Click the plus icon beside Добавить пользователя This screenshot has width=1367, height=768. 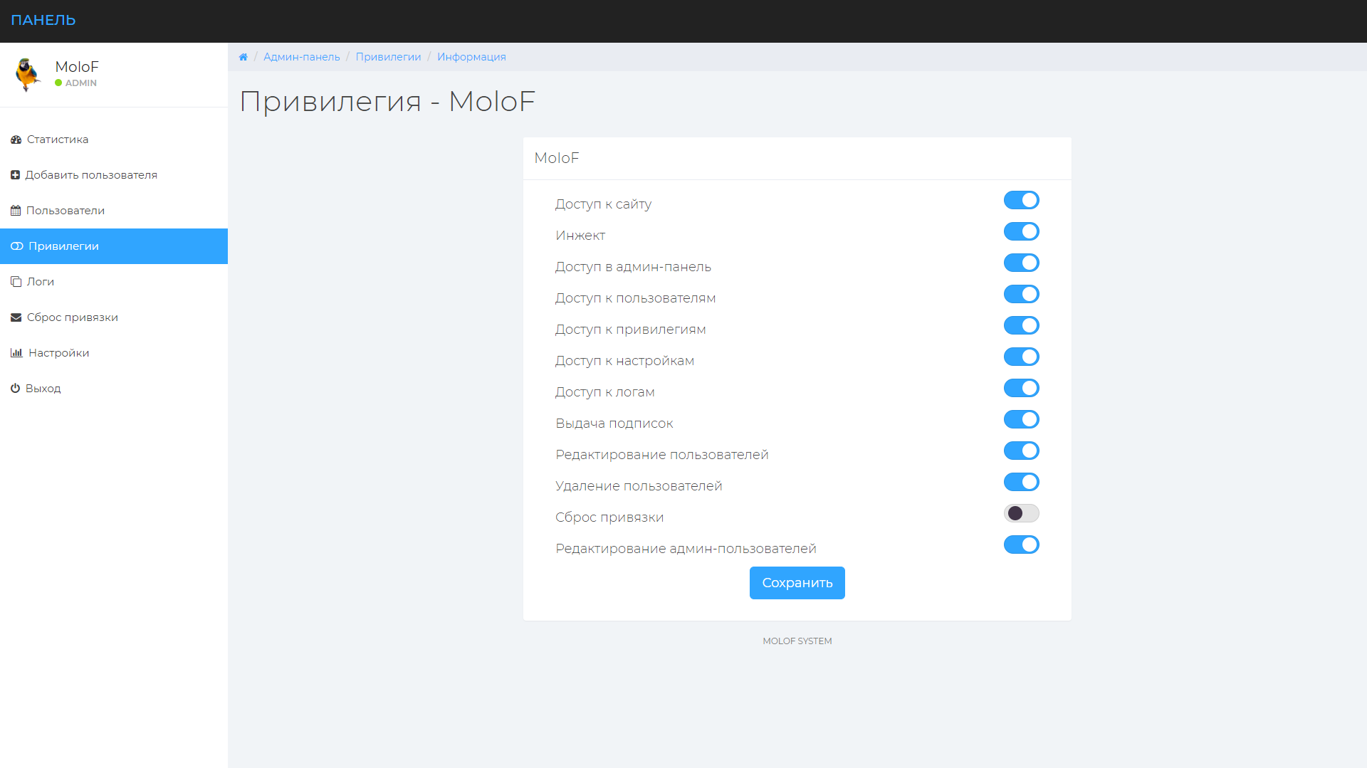pyautogui.click(x=15, y=175)
